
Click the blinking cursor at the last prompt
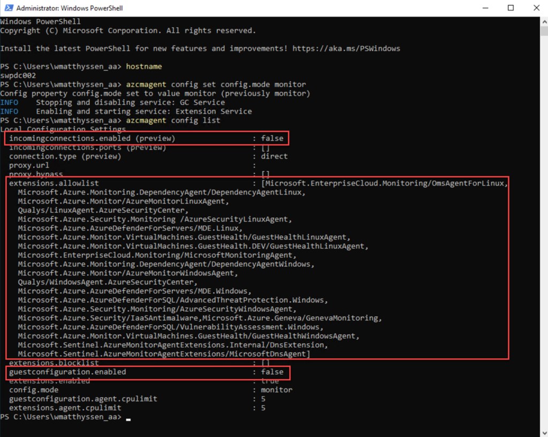tap(128, 418)
